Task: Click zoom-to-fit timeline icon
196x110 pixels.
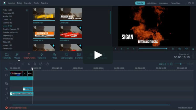Action: [x=164, y=64]
